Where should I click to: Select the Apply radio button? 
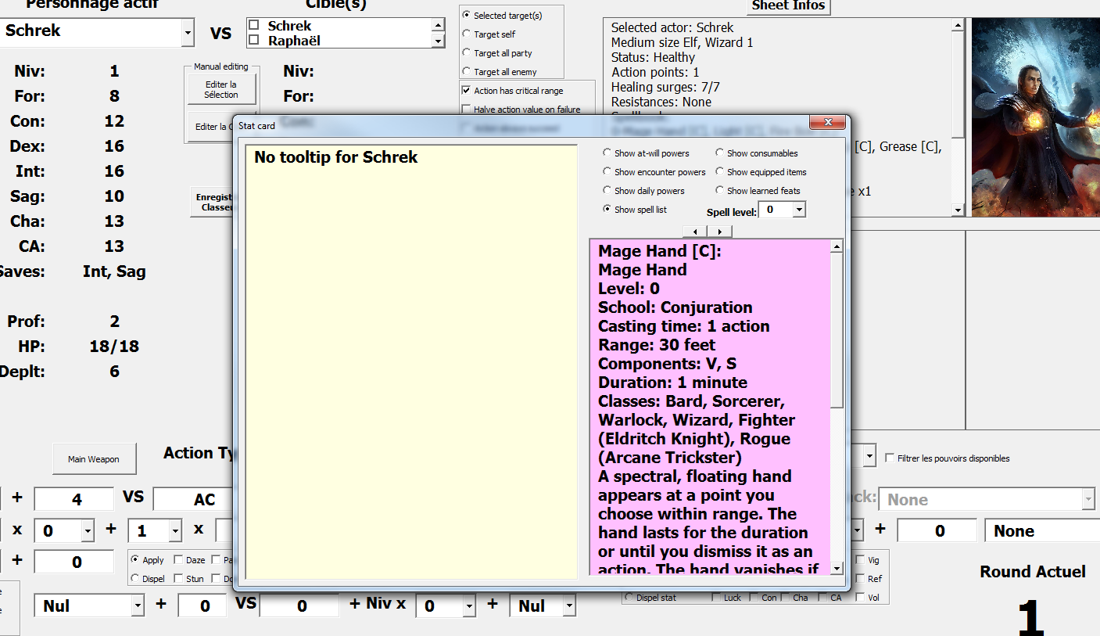pos(135,560)
